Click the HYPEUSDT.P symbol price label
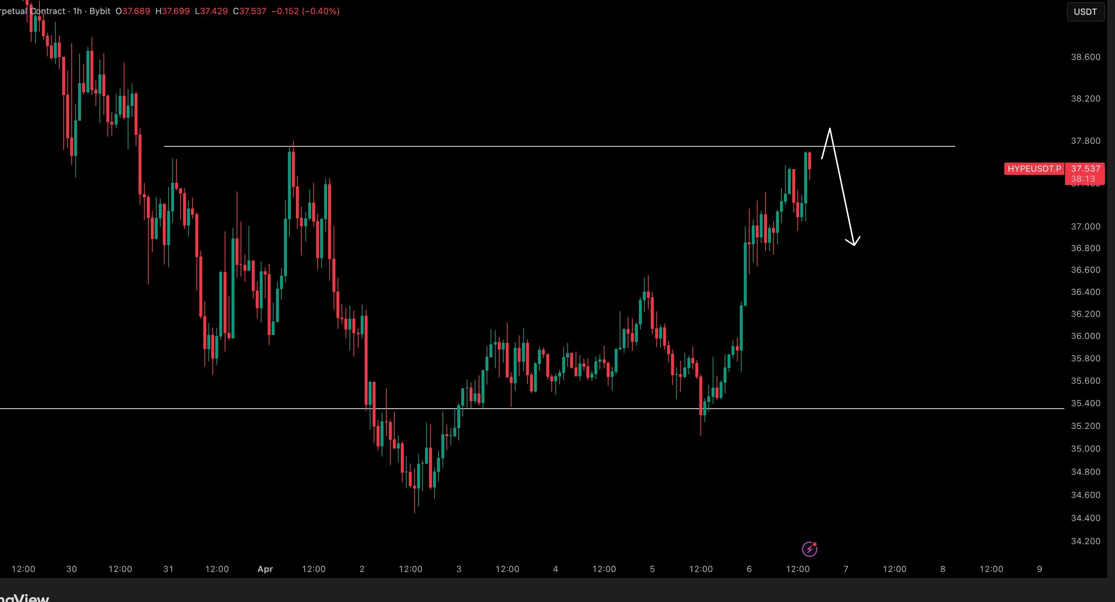The height and width of the screenshot is (602, 1115). click(x=1034, y=169)
